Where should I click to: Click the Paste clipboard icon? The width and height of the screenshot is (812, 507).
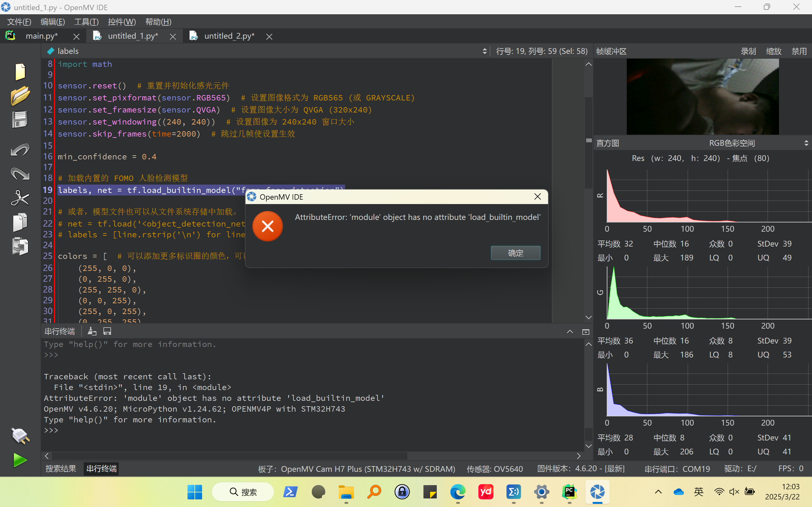[20, 247]
